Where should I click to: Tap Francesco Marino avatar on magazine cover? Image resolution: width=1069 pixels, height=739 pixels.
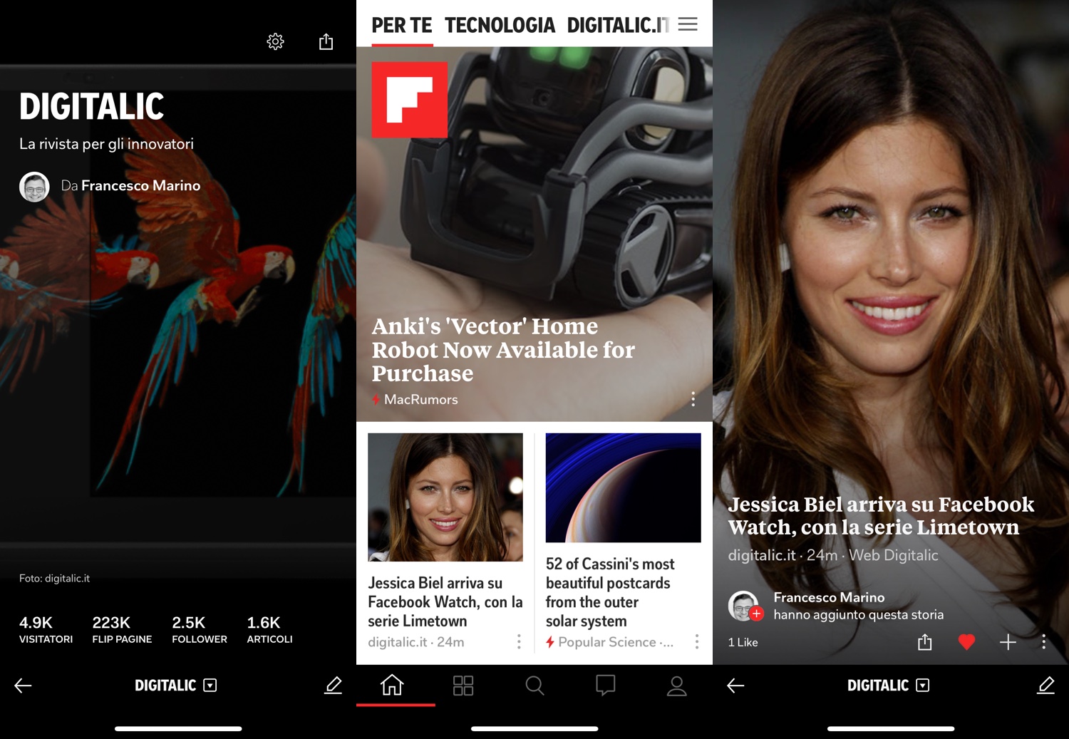(x=34, y=187)
